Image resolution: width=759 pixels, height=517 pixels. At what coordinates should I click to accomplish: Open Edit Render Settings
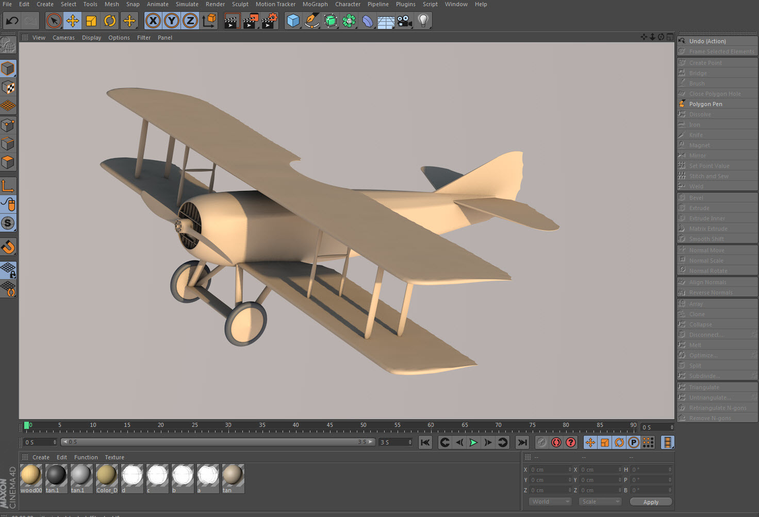[270, 21]
